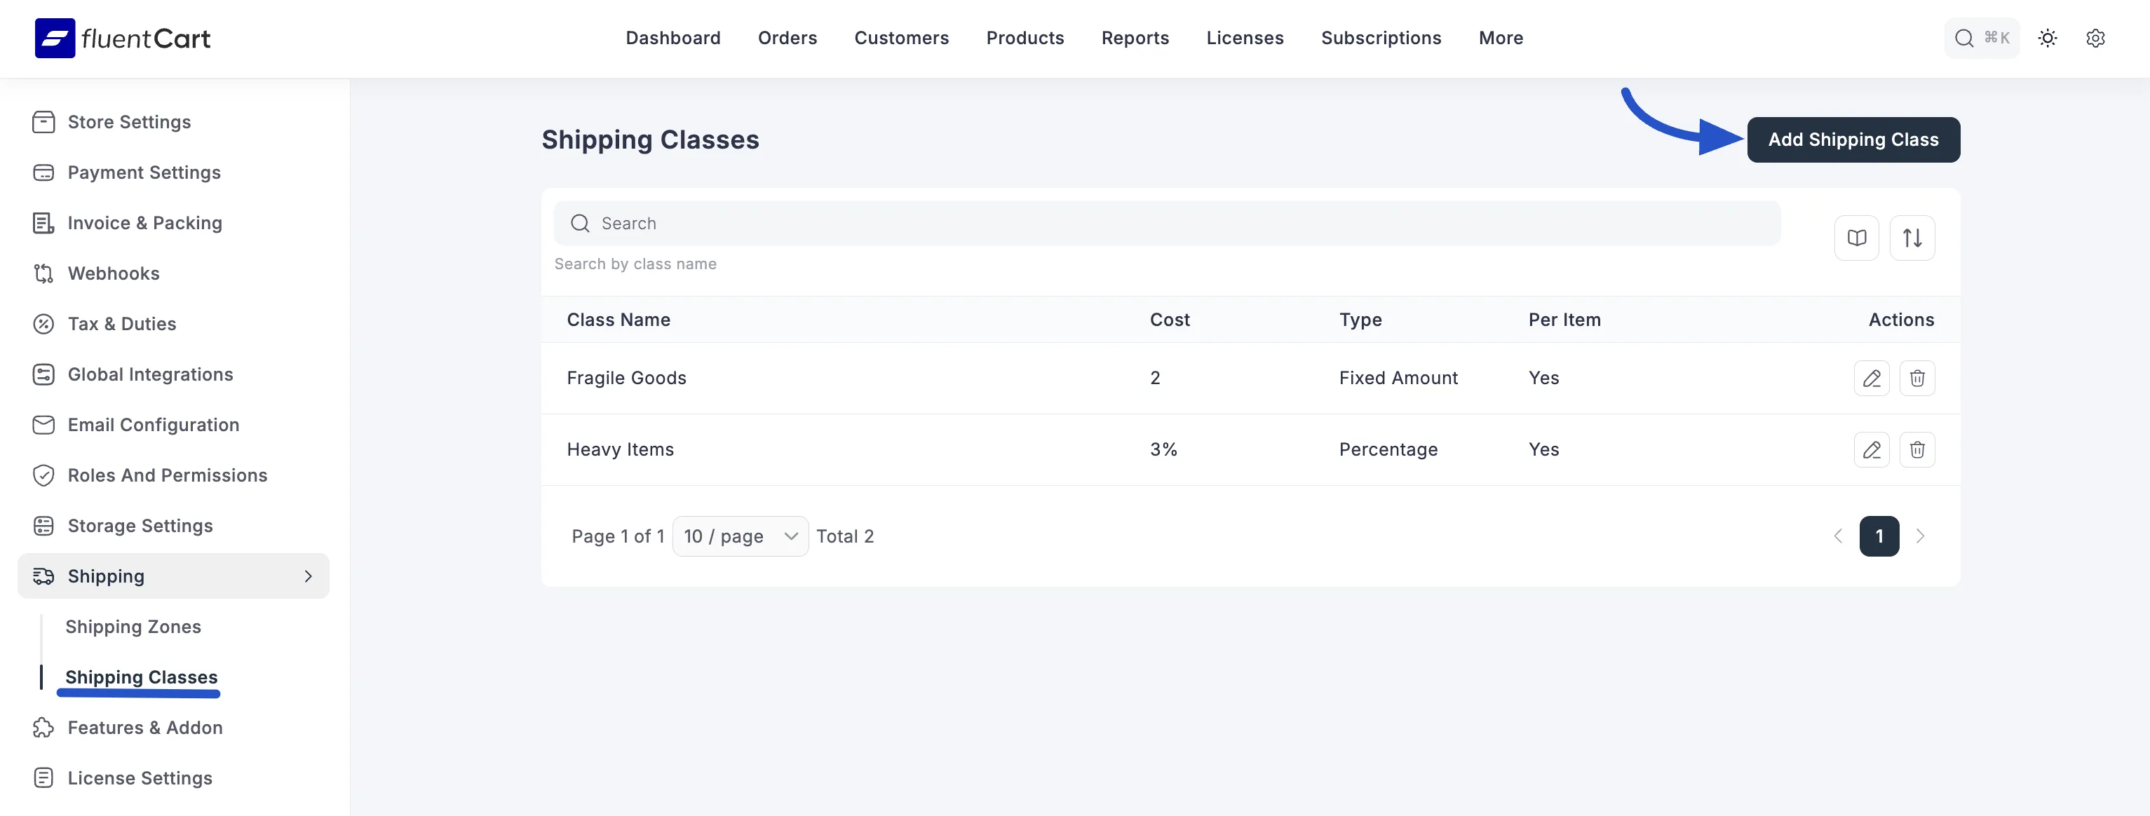This screenshot has width=2150, height=816.
Task: Delete the Heavy Items shipping class
Action: (x=1917, y=449)
